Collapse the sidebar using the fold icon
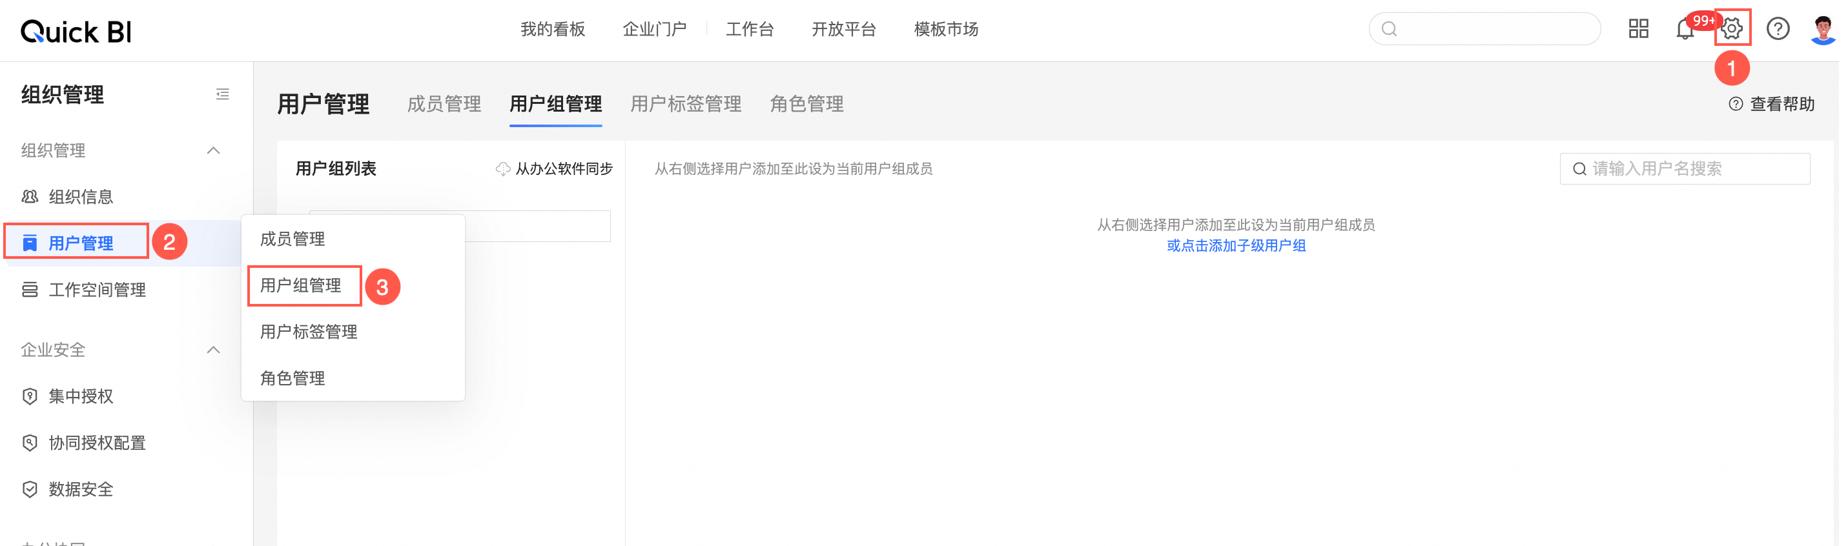 222,94
